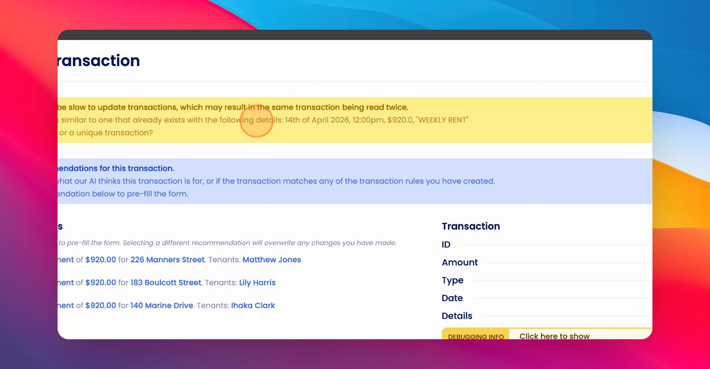Click the $920.00 amount for Lily Harris
The height and width of the screenshot is (369, 710).
tap(101, 282)
